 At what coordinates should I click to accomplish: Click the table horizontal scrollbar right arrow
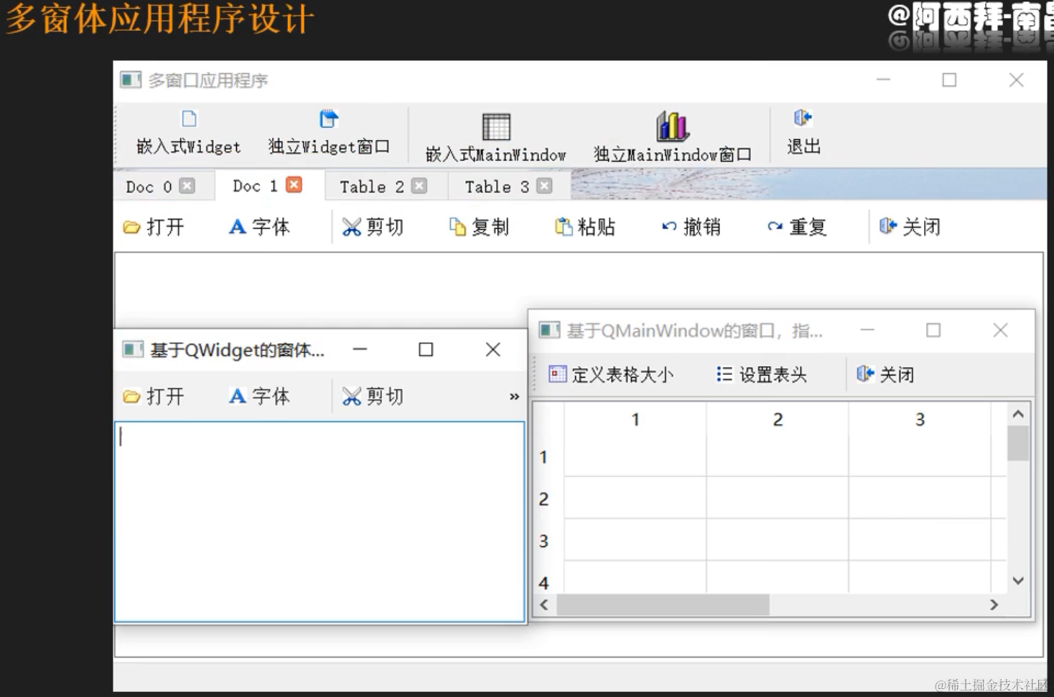coord(994,605)
